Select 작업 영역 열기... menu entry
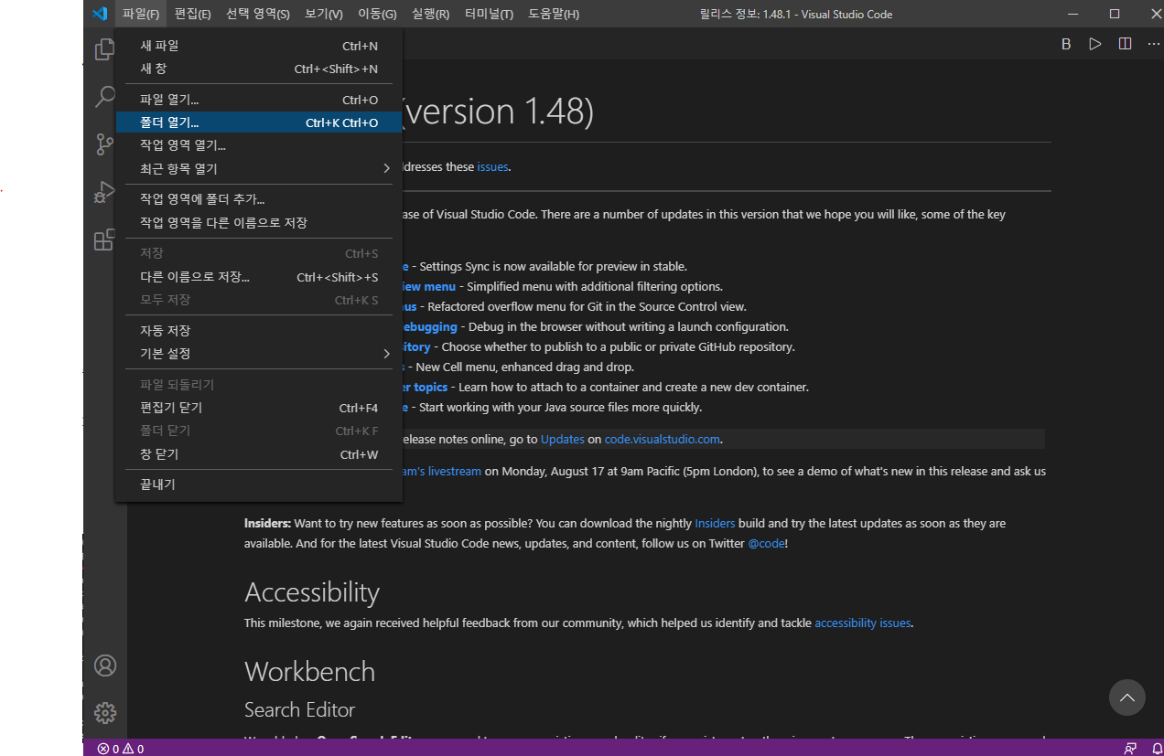The width and height of the screenshot is (1164, 756). pyautogui.click(x=259, y=145)
